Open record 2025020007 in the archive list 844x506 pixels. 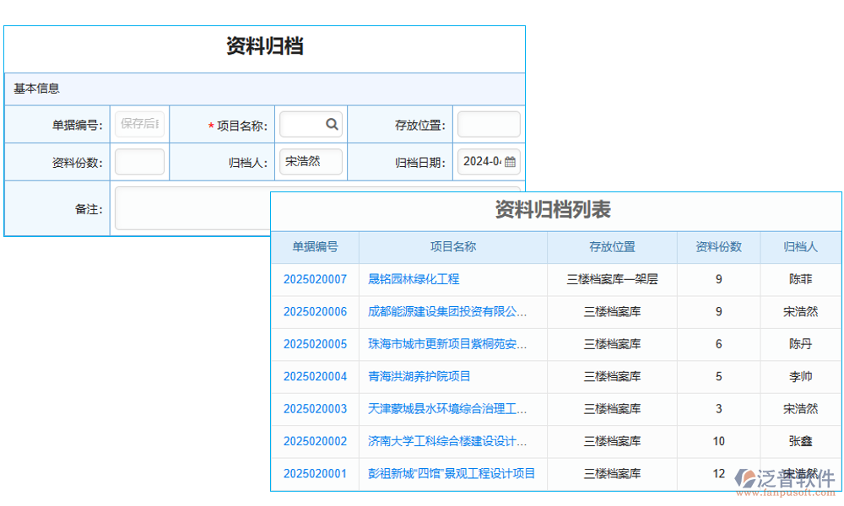315,279
